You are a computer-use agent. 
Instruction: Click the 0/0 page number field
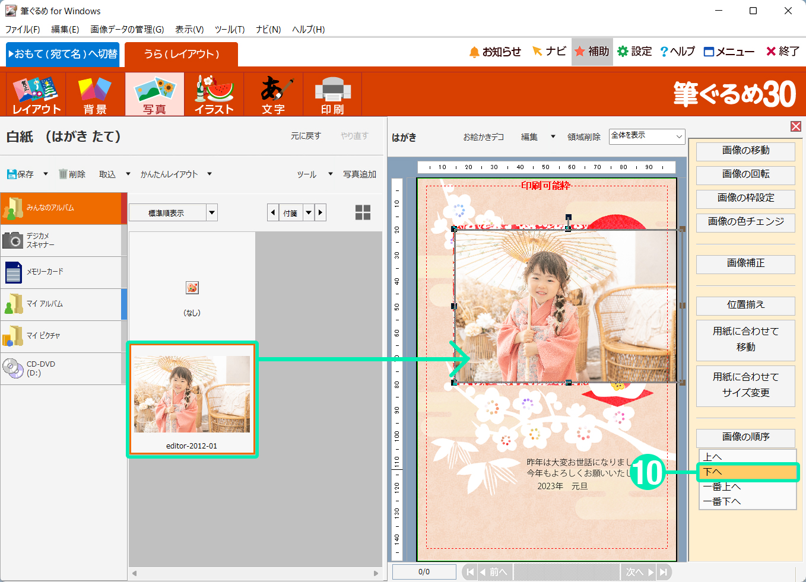click(424, 572)
